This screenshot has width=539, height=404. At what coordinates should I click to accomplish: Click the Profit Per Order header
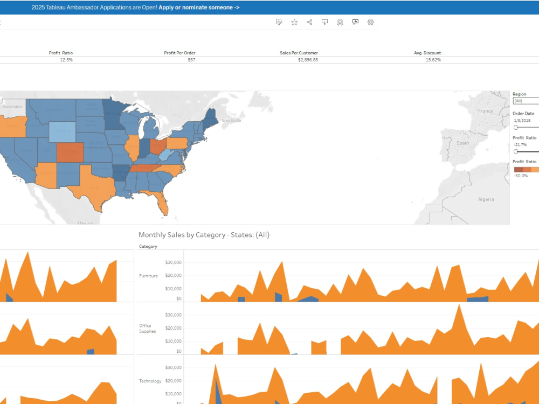(179, 53)
